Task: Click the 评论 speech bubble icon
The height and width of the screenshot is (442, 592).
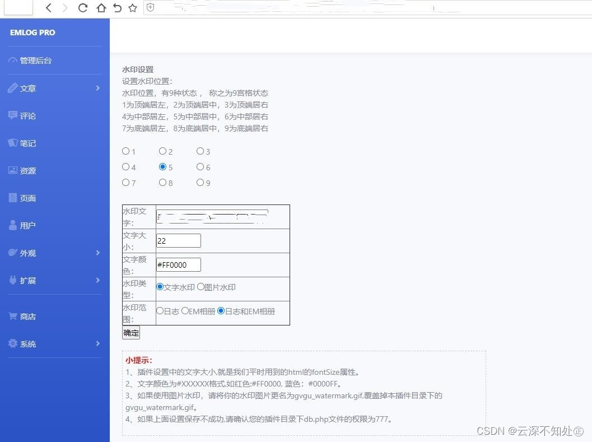Action: click(x=13, y=115)
